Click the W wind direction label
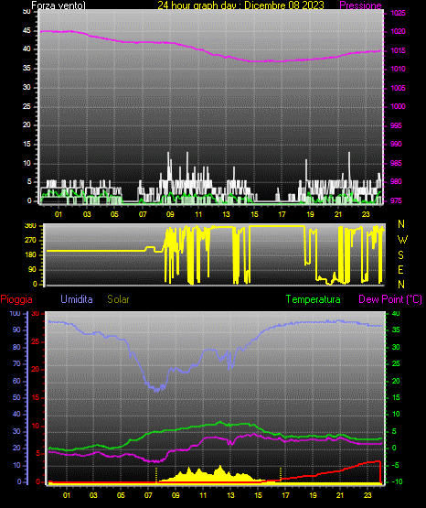This screenshot has width=426, height=508. [x=402, y=240]
